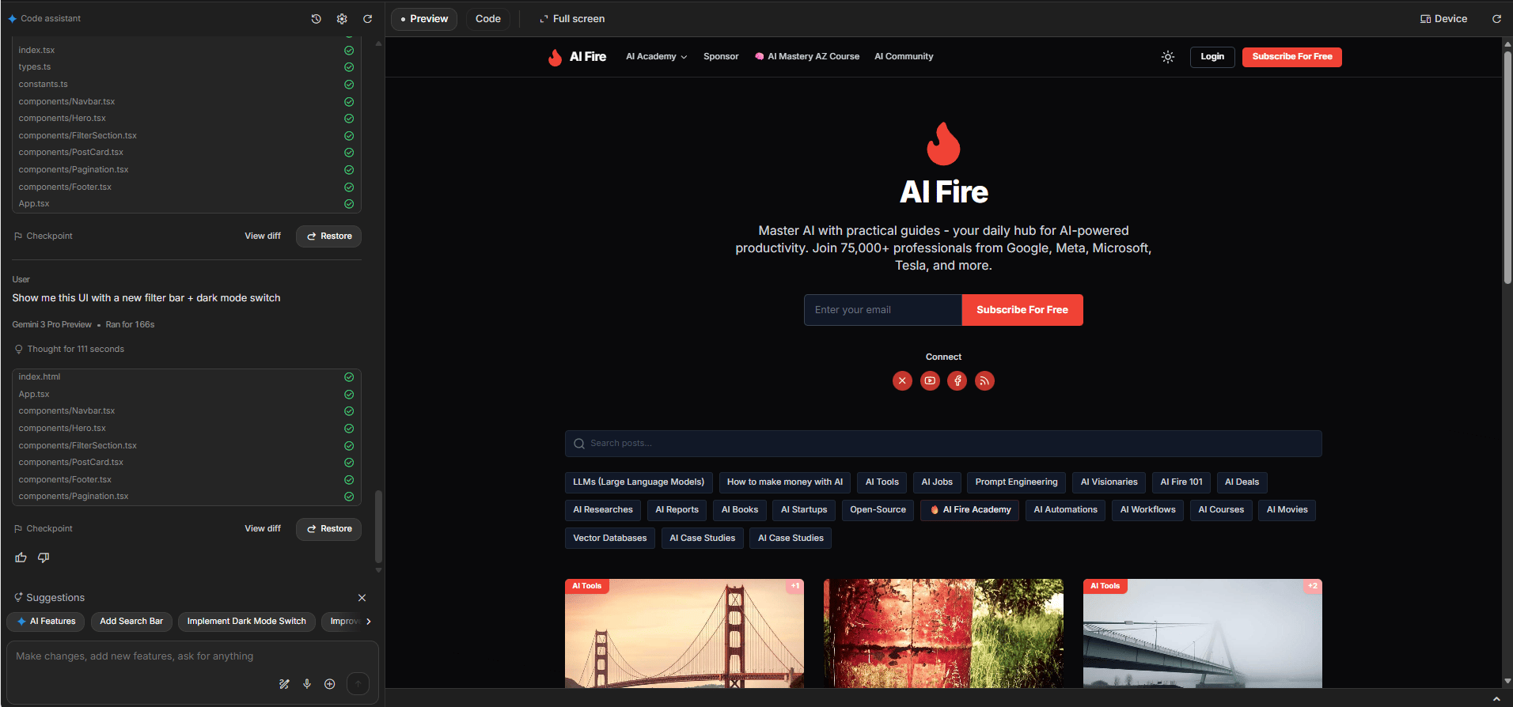Click the magnifier icon in Search posts

coord(579,444)
